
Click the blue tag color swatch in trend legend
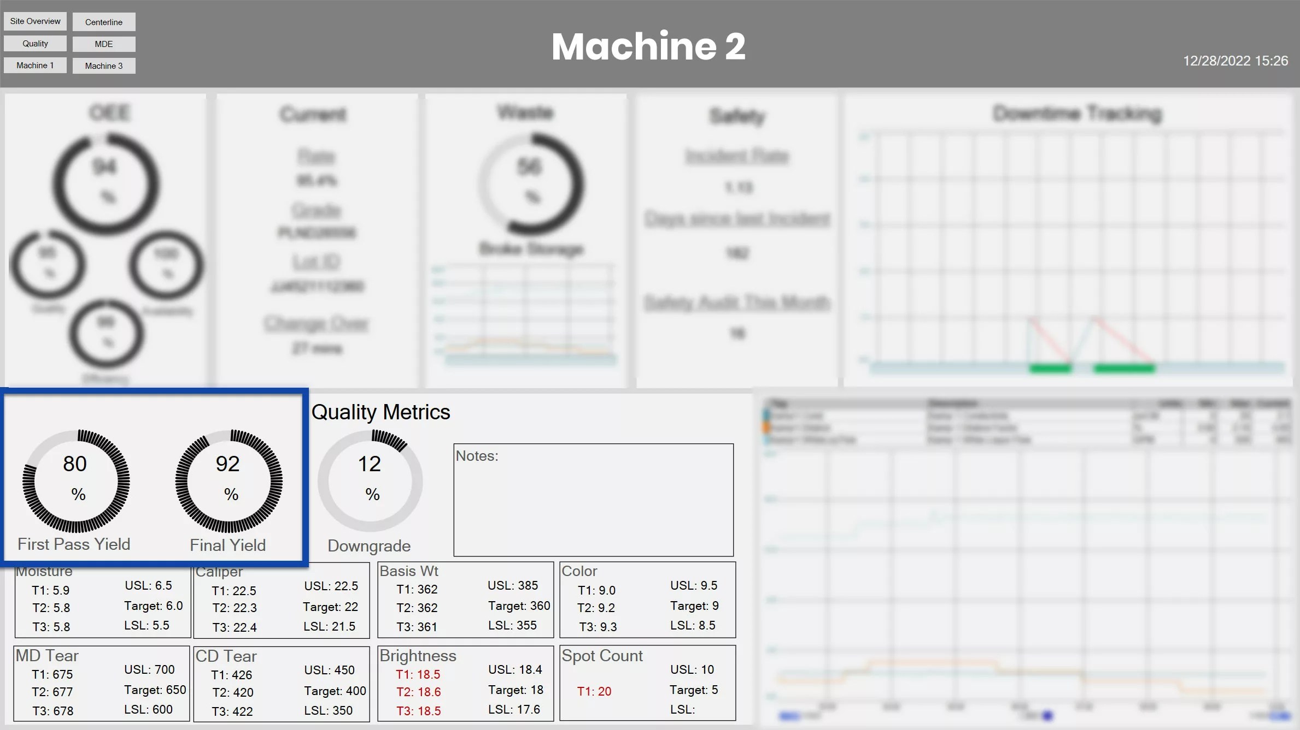(766, 415)
